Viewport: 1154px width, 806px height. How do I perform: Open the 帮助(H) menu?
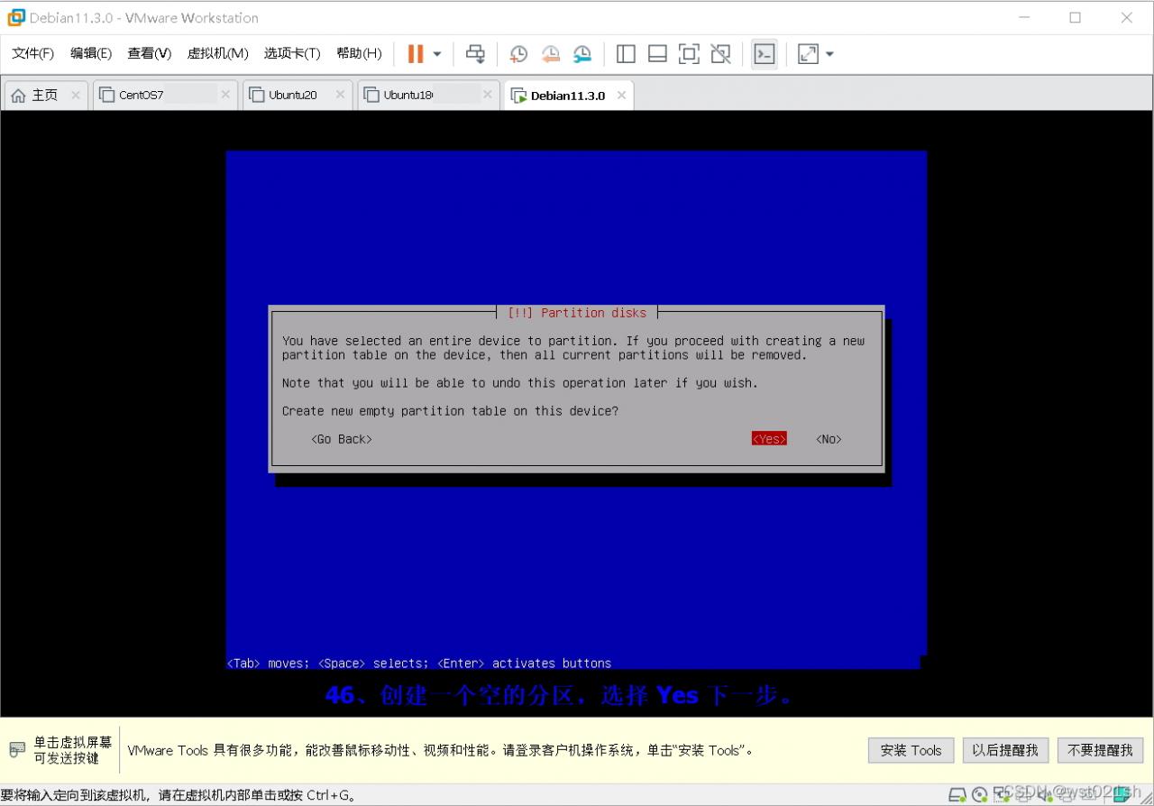(359, 53)
